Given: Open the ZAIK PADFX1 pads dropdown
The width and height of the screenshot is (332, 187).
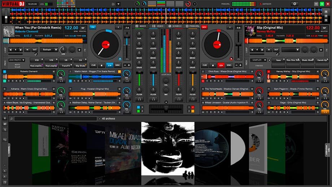Looking at the screenshot, I should [17, 60].
